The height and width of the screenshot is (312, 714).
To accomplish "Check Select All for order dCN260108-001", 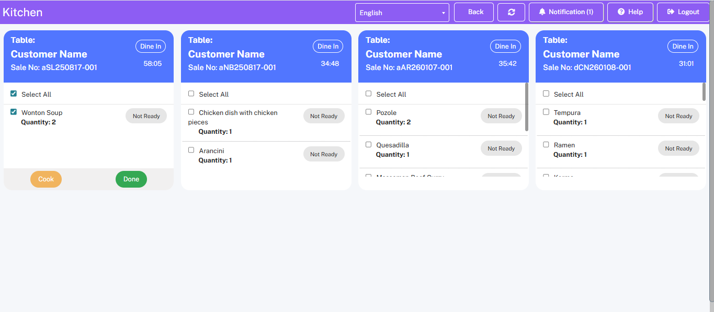I will 546,94.
